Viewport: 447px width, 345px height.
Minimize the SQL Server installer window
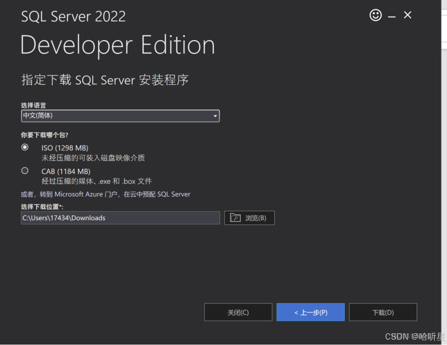pos(392,17)
